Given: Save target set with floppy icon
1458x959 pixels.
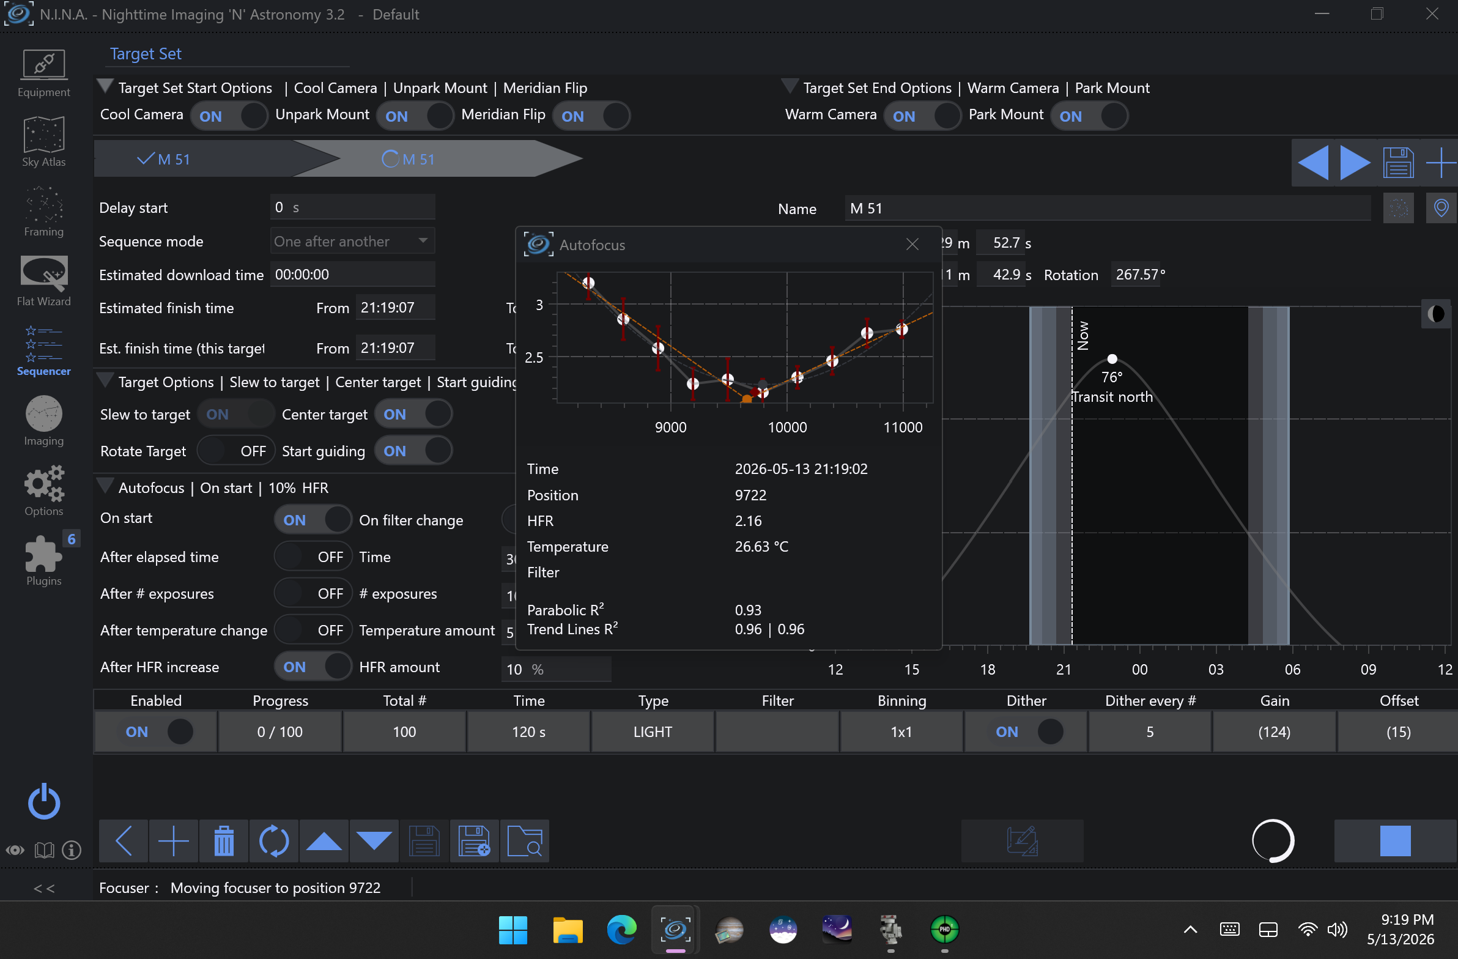Looking at the screenshot, I should pyautogui.click(x=1399, y=163).
